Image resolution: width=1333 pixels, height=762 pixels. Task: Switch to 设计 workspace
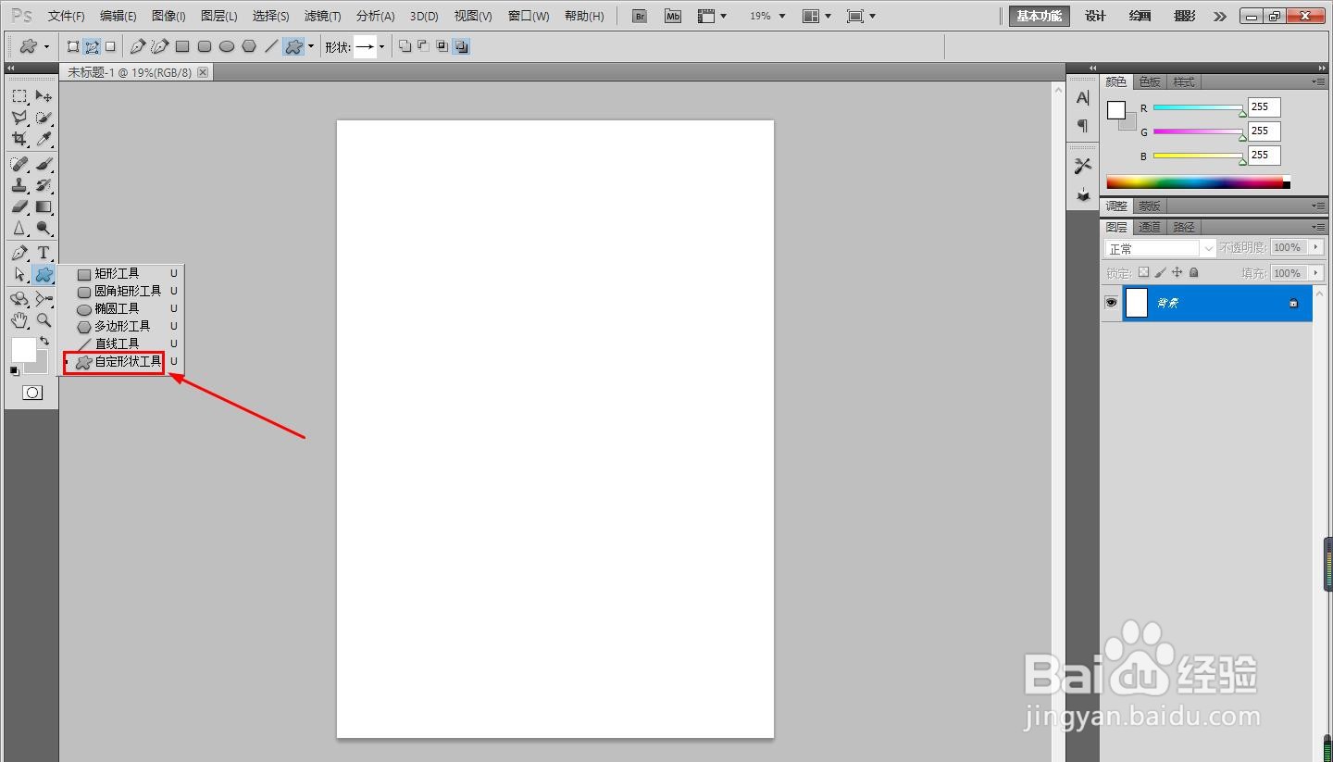1095,16
